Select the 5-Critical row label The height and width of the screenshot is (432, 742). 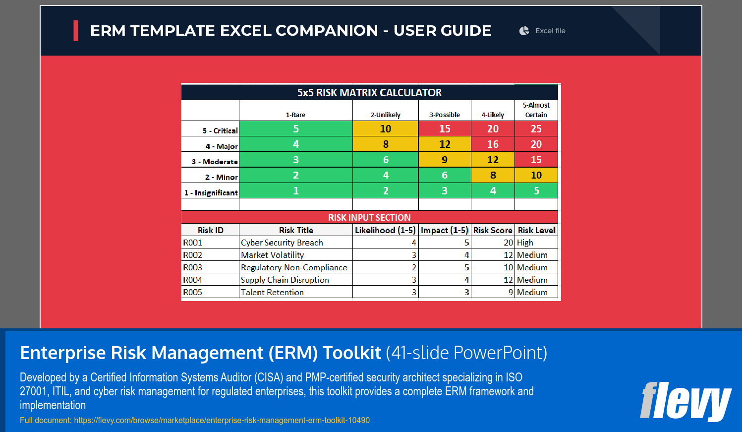220,130
